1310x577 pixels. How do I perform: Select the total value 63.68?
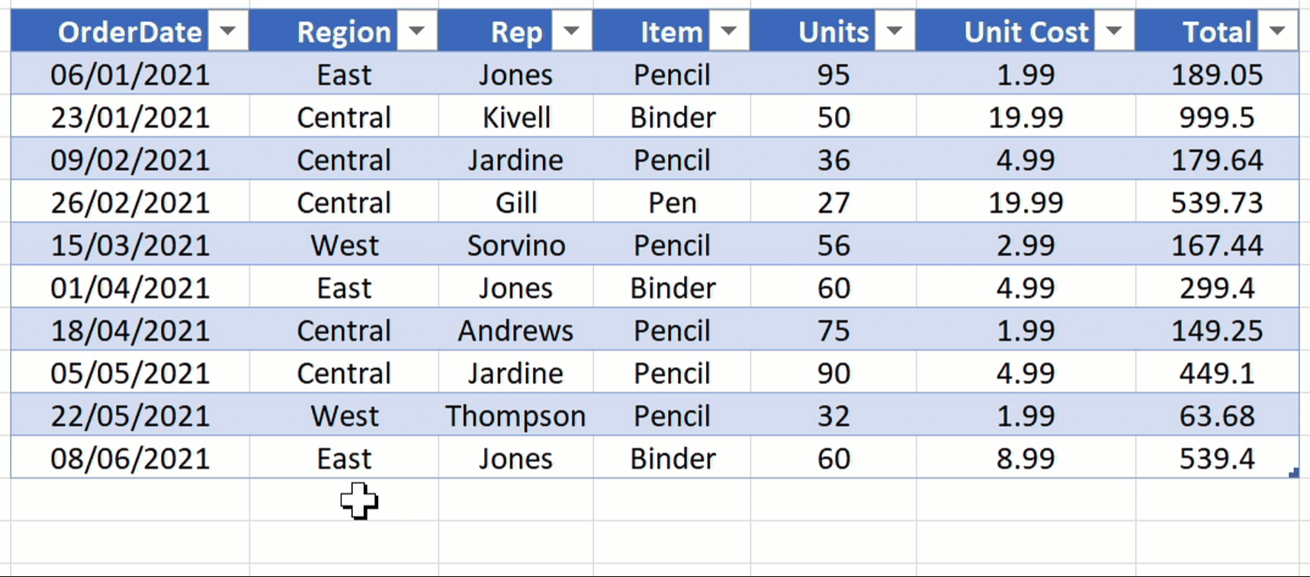pos(1216,416)
